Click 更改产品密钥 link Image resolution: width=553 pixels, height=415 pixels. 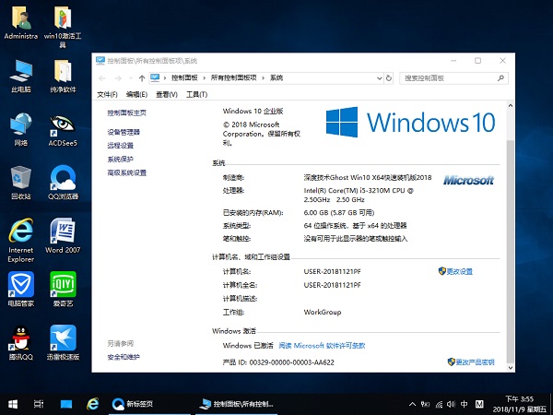pyautogui.click(x=475, y=362)
